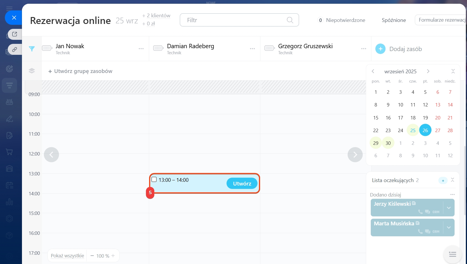Click the Pokaż wszystkie link
Image resolution: width=467 pixels, height=264 pixels.
67,256
